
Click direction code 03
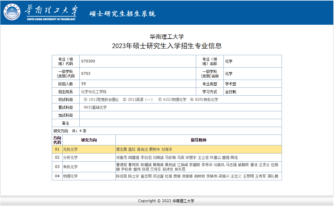(57, 167)
